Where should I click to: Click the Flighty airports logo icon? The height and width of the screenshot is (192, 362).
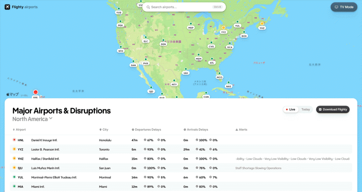click(8, 7)
